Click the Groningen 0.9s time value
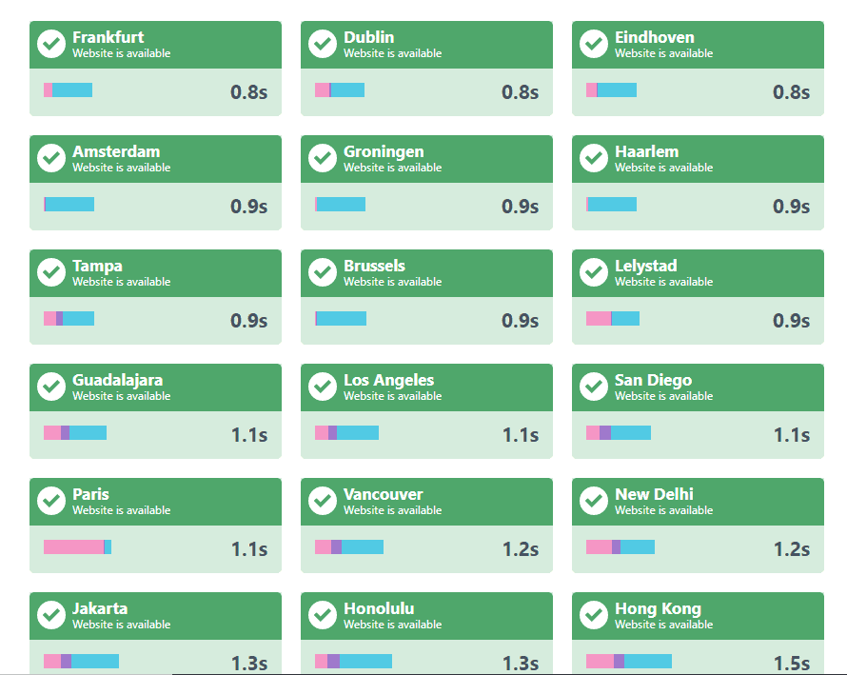This screenshot has height=675, width=847. pyautogui.click(x=520, y=207)
